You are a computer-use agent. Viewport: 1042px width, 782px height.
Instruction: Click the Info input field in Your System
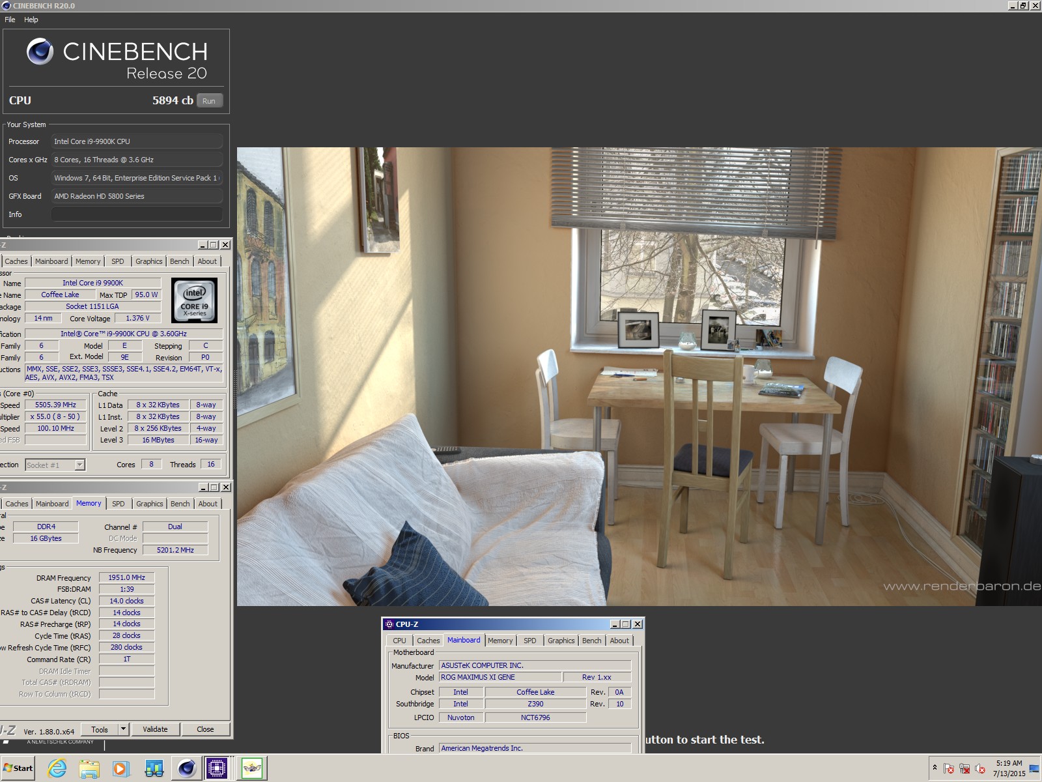(x=137, y=214)
